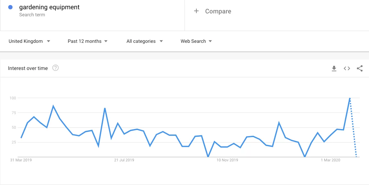Viewport: 369px width, 185px height.
Task: Download the interest over time data
Action: pos(334,68)
